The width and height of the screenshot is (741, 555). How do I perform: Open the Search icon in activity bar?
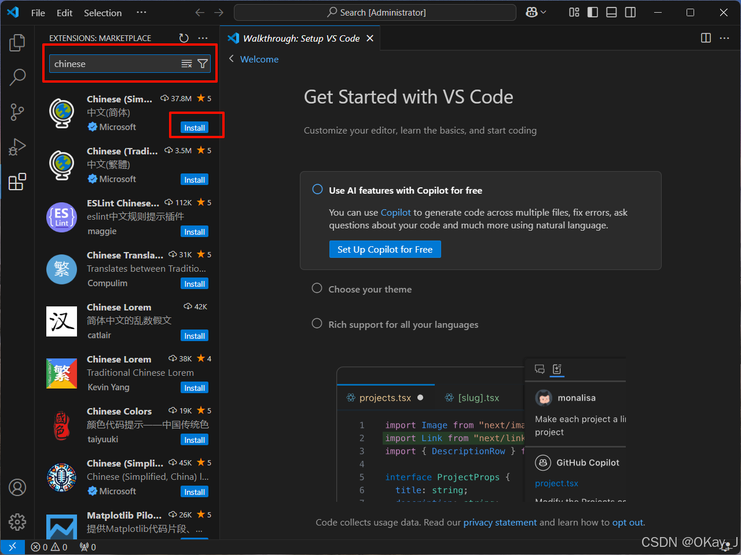[x=17, y=77]
